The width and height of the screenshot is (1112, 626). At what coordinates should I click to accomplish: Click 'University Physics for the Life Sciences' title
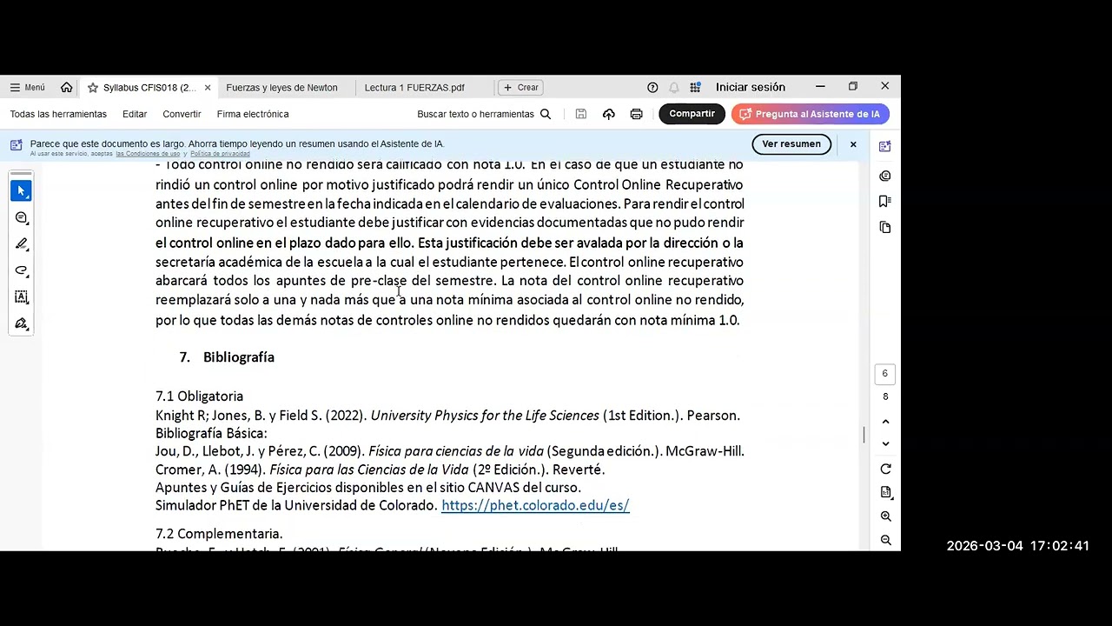[x=485, y=416]
